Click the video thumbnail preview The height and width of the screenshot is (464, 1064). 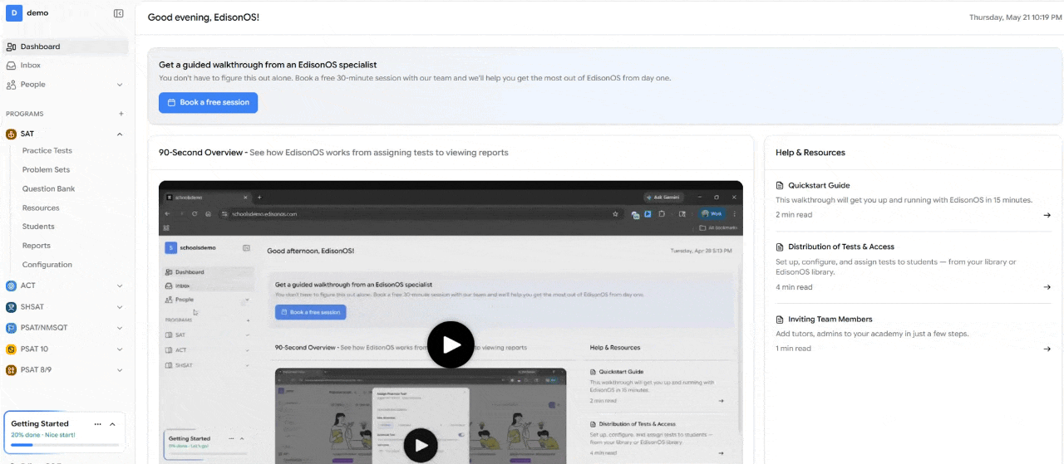pyautogui.click(x=451, y=322)
